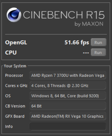This screenshot has height=136, width=112.
Task: Select the CB Version field showing 64 Bit
Action: 68,106
